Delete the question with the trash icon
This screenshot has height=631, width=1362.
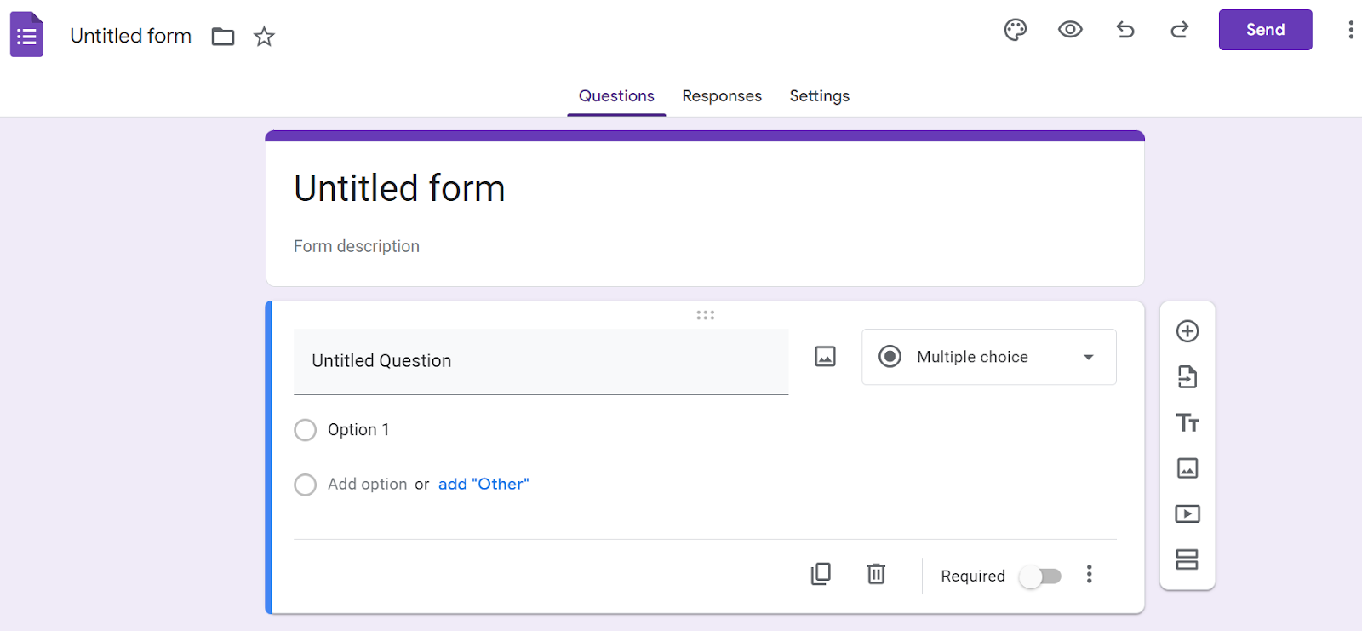click(x=876, y=574)
